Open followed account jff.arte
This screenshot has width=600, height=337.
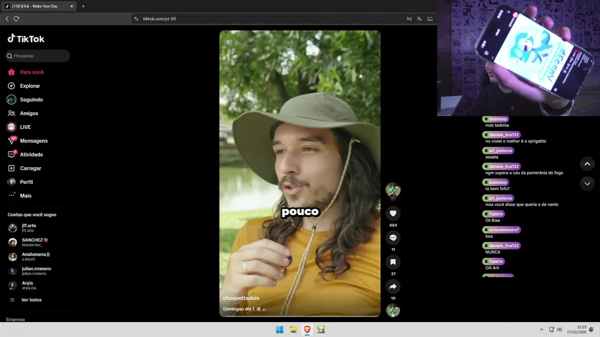22,228
